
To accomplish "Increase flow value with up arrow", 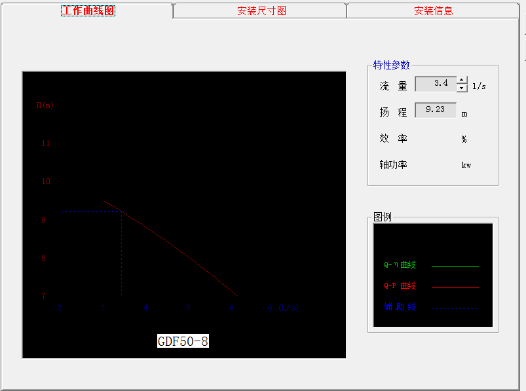I will point(462,80).
